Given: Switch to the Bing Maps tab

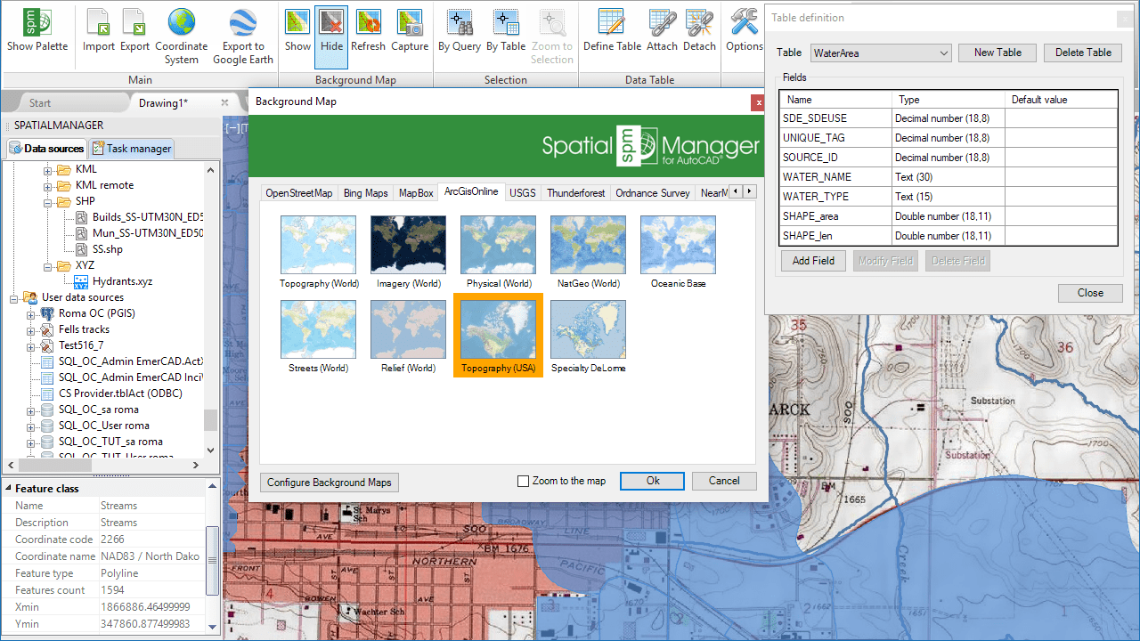Looking at the screenshot, I should point(366,193).
